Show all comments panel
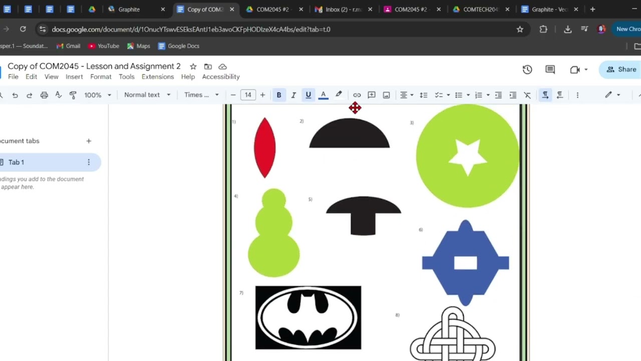 point(550,70)
